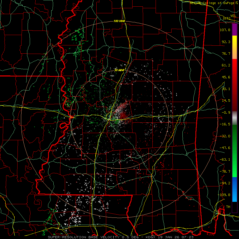
Task: Click the -47.6 value on velocity scale
Action: coord(225,148)
